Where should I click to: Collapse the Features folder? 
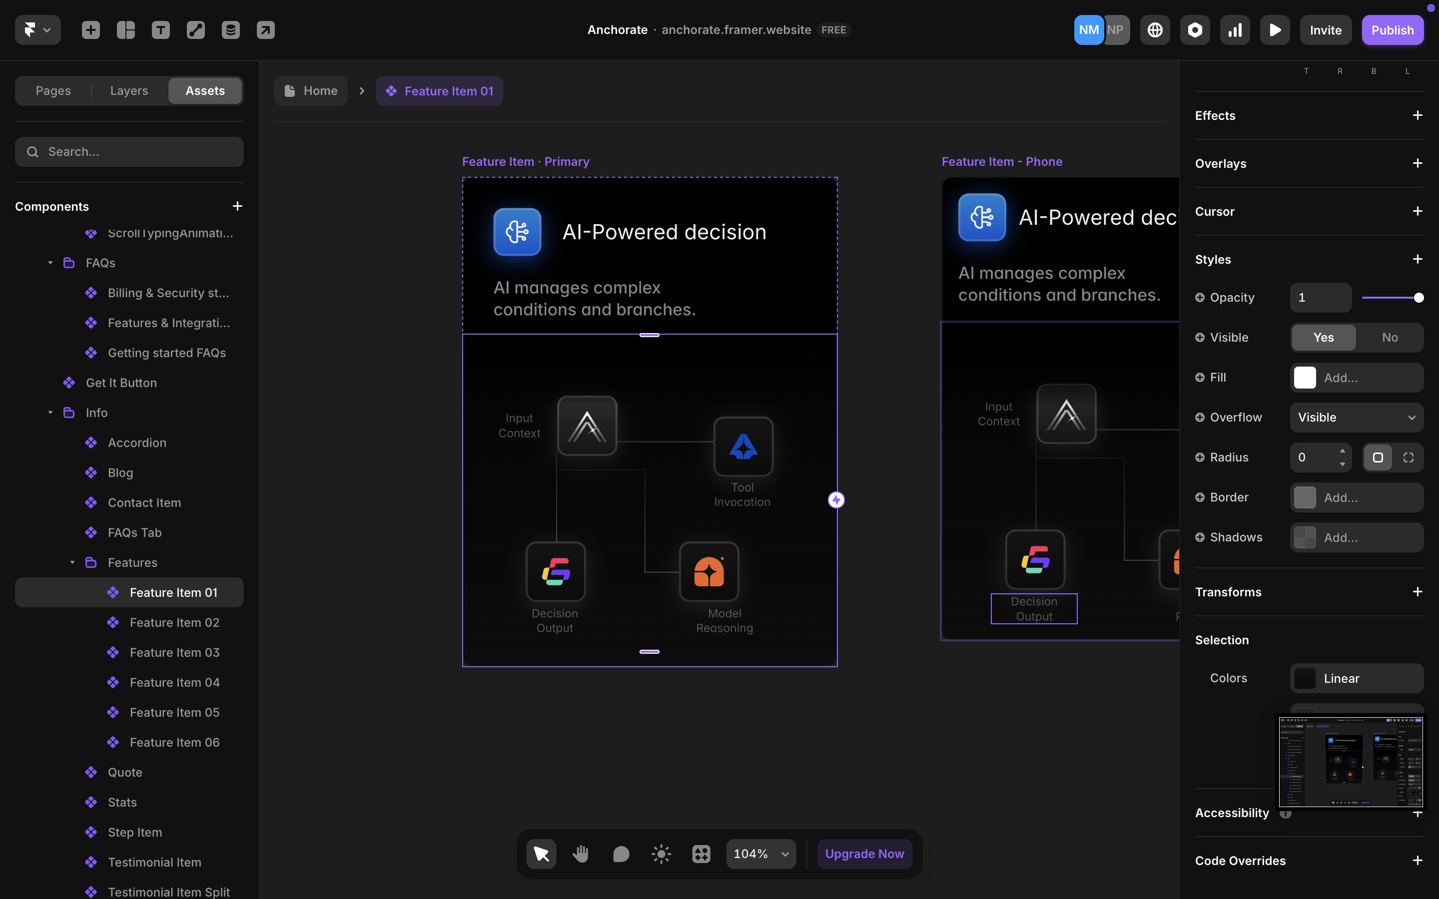click(72, 562)
